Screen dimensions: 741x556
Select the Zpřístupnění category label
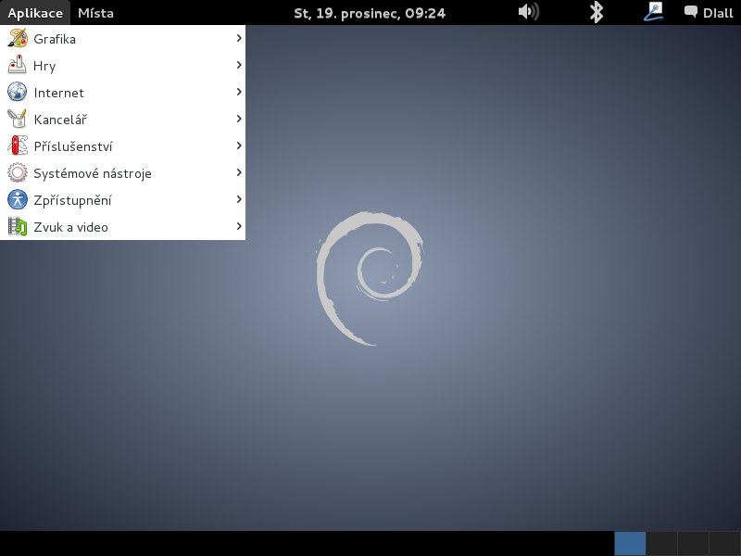tap(72, 200)
